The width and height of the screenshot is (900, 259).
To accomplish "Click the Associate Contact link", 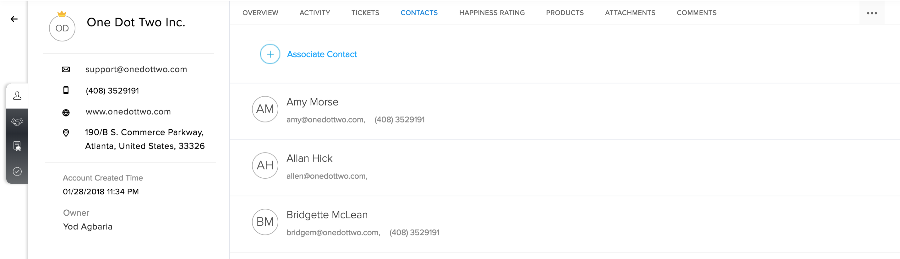I will (x=322, y=54).
